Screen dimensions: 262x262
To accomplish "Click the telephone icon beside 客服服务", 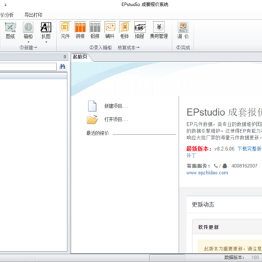I will tap(215, 166).
